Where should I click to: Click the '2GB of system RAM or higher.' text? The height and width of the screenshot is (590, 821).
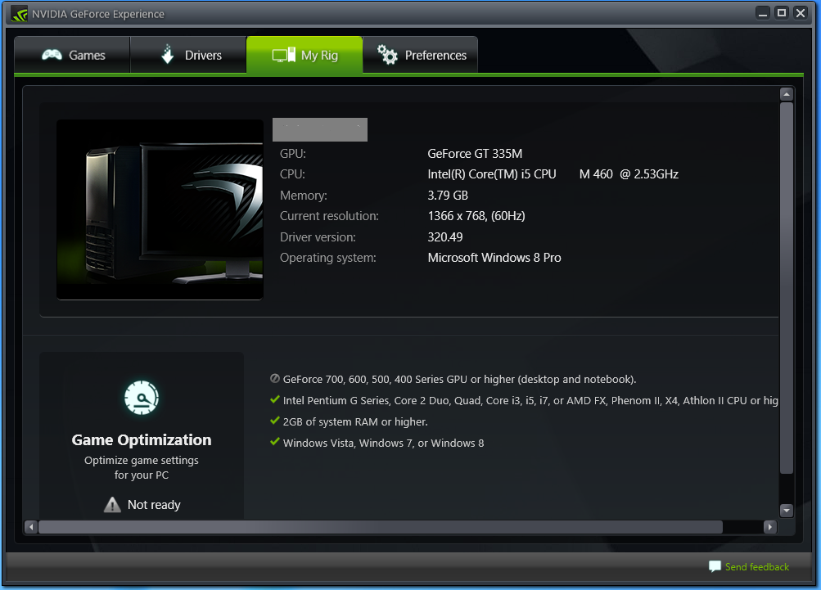[355, 422]
